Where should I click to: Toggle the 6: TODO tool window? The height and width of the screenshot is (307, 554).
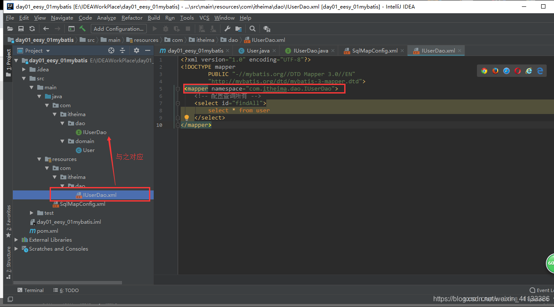pyautogui.click(x=66, y=290)
